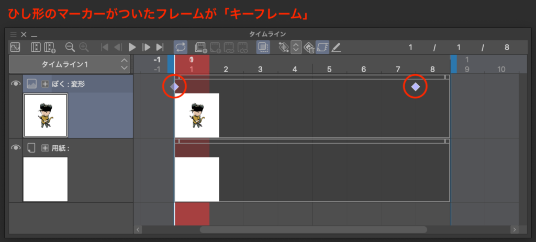This screenshot has height=242, width=536.
Task: Zoom out the timeline with minus magnifier
Action: tap(70, 47)
